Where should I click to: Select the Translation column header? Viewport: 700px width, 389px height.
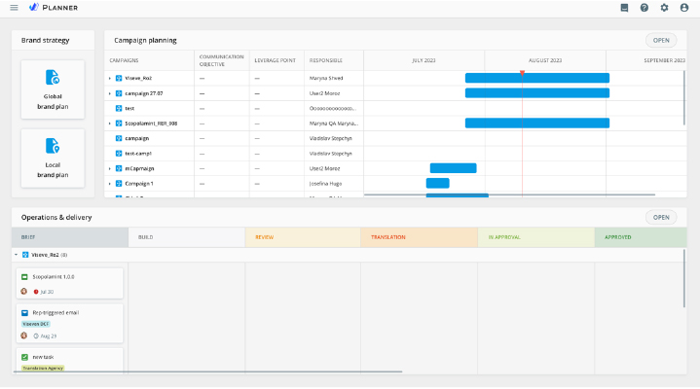click(418, 237)
